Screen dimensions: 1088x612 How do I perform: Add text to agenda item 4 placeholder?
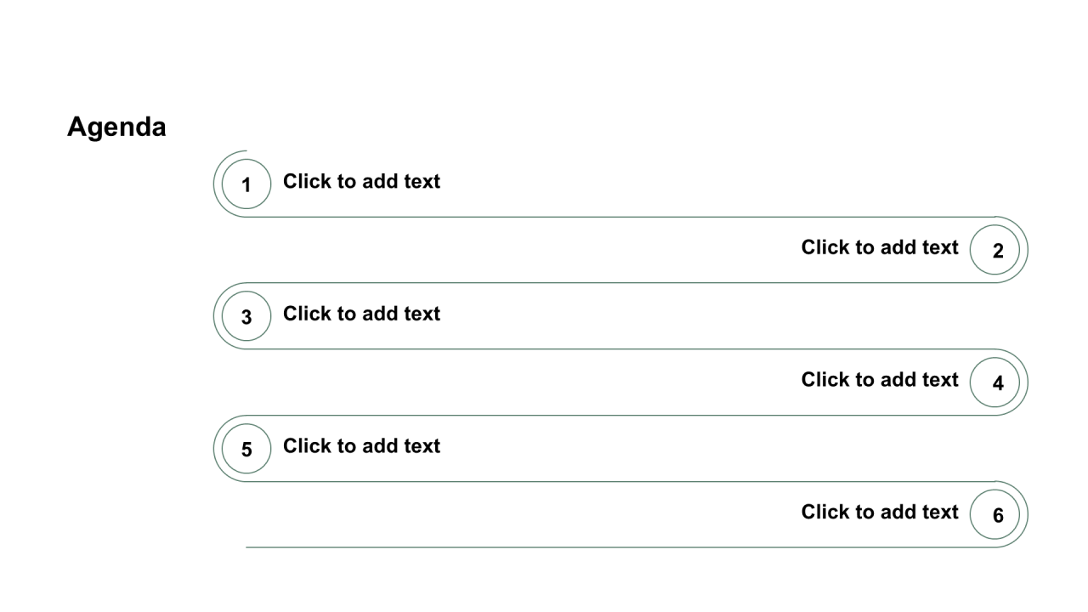point(880,380)
